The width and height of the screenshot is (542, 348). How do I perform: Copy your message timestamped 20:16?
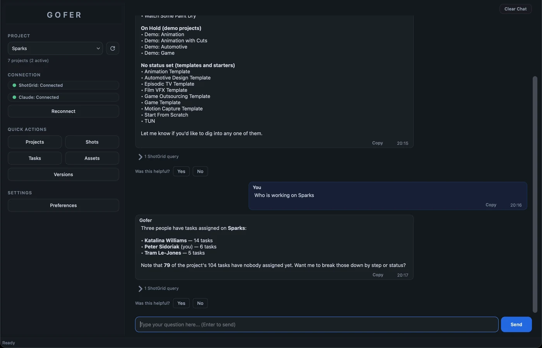click(x=491, y=205)
